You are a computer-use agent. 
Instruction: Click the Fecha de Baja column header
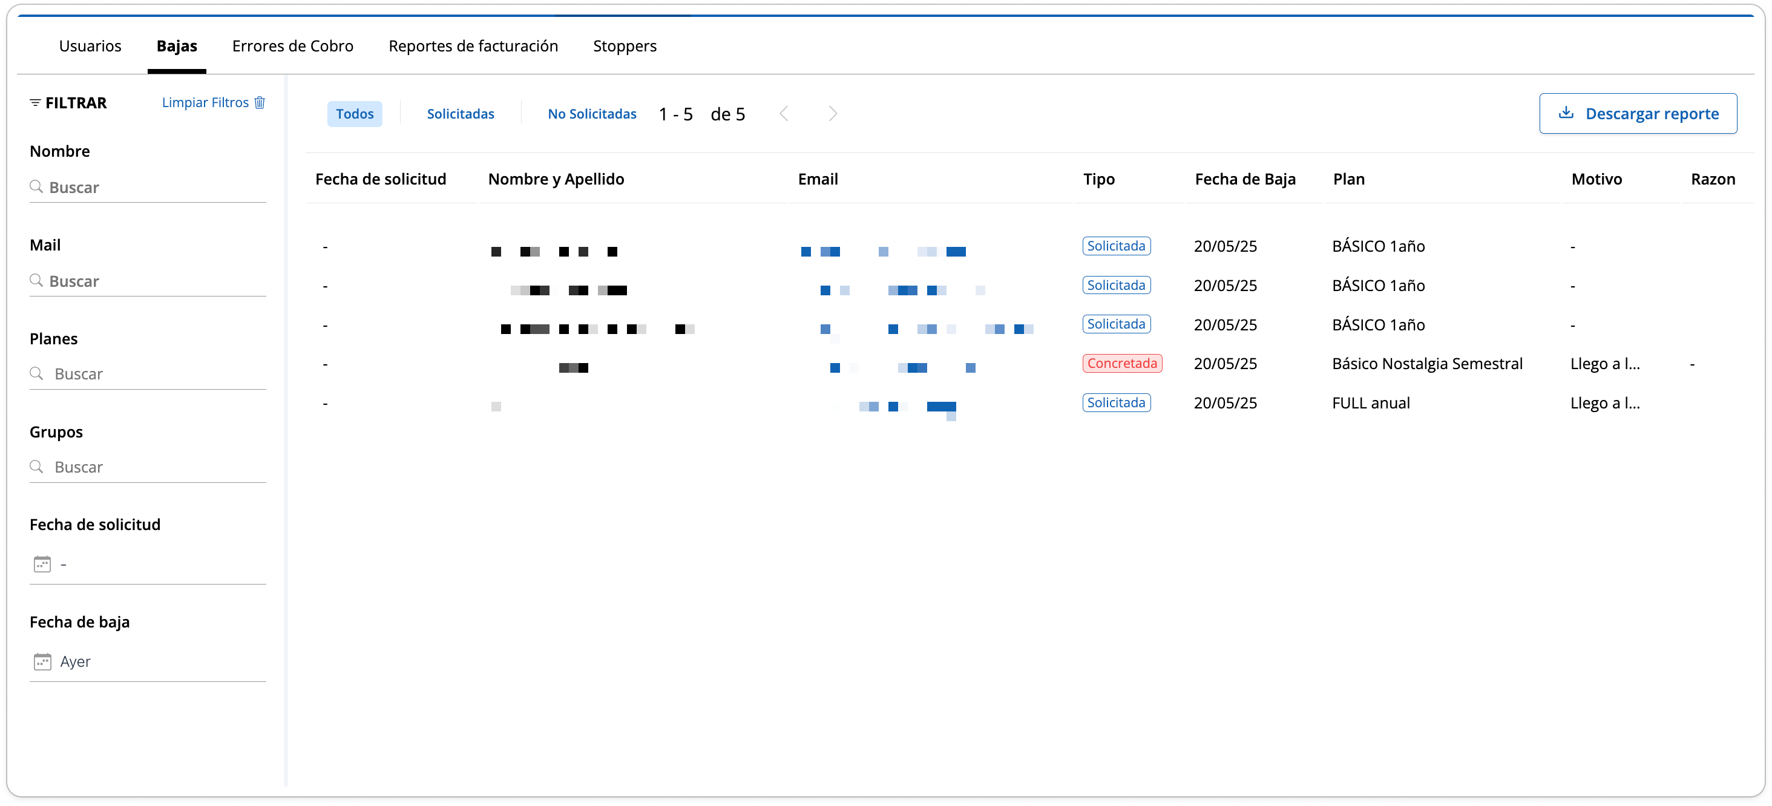click(x=1245, y=179)
